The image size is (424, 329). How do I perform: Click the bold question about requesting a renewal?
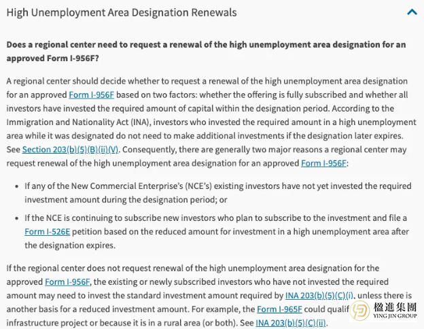click(x=206, y=52)
